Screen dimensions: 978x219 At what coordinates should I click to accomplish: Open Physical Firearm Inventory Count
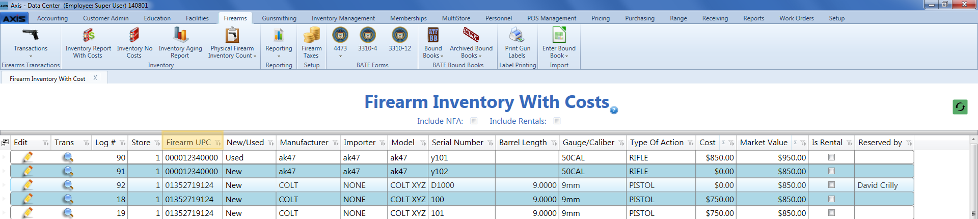point(232,42)
